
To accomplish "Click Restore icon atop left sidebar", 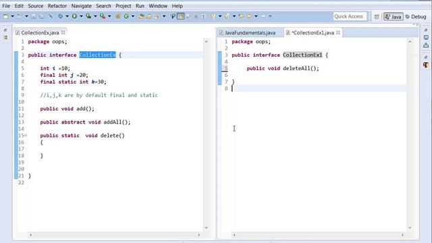I will point(5,30).
